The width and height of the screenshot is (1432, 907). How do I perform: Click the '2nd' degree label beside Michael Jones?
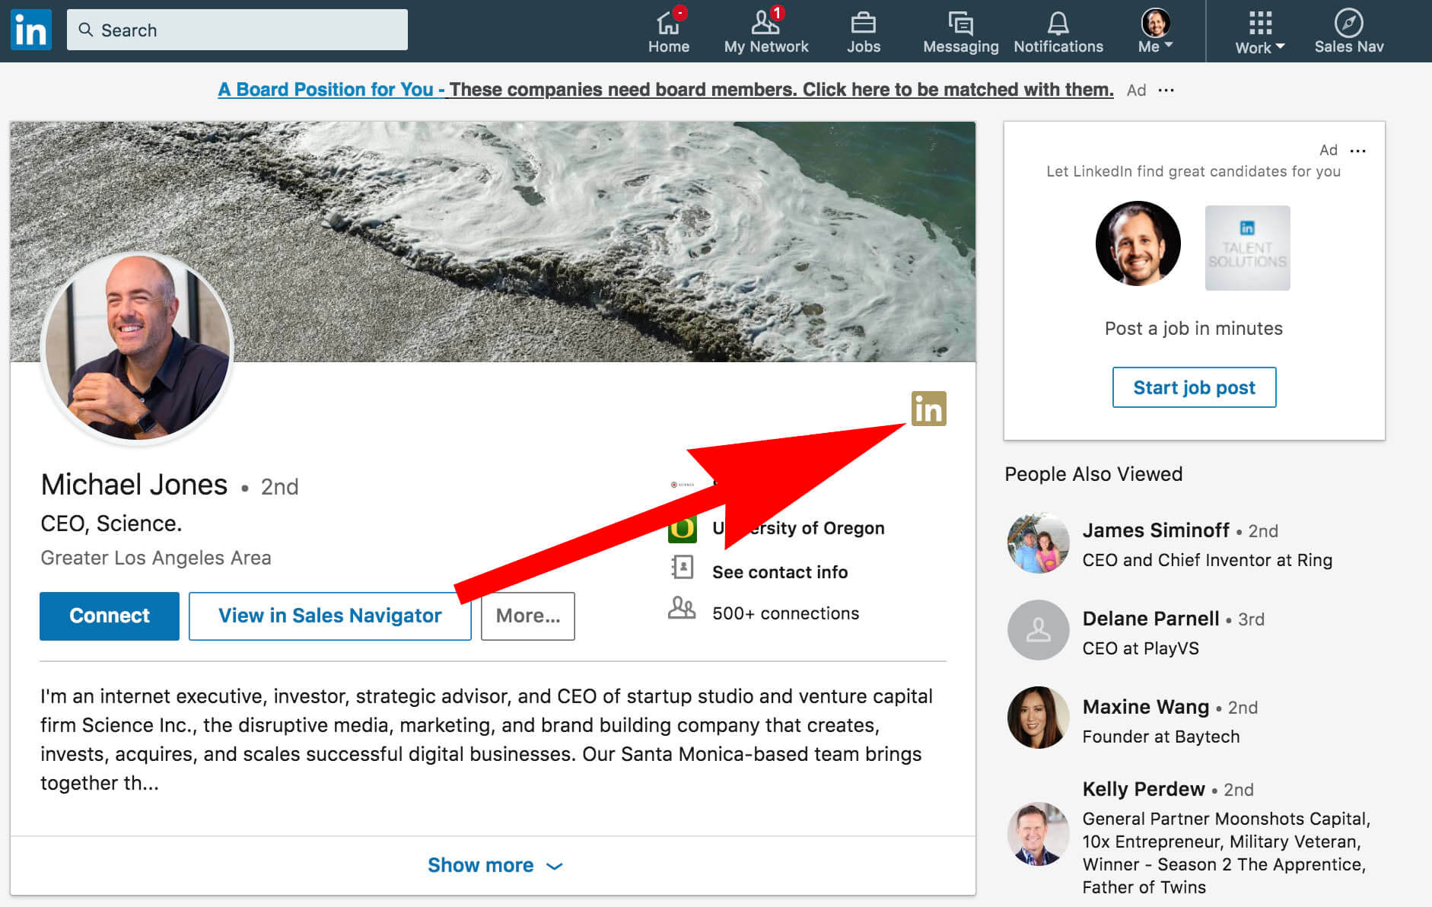pyautogui.click(x=279, y=487)
